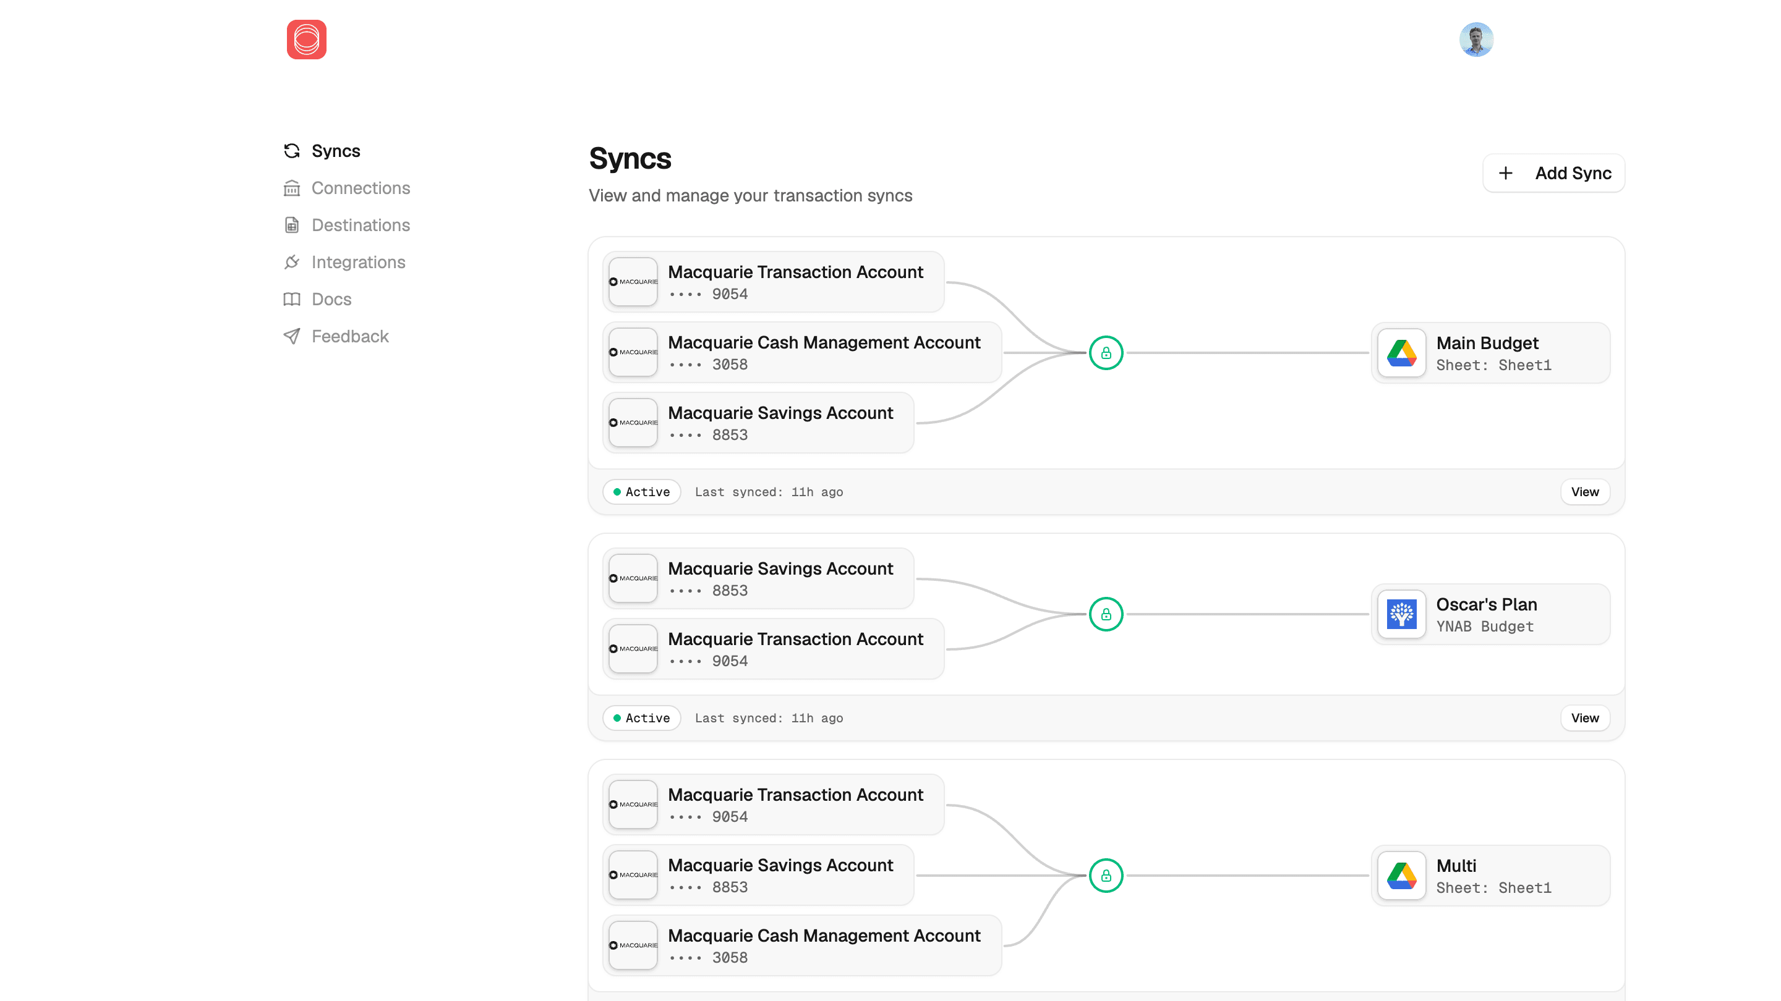Image resolution: width=1781 pixels, height=1001 pixels.
Task: Select the YNAB icon beside Oscar's Plan
Action: pyautogui.click(x=1401, y=614)
